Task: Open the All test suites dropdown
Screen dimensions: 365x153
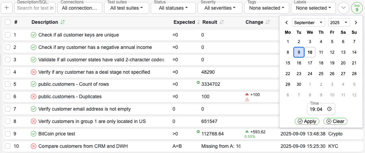Action: [x=126, y=8]
